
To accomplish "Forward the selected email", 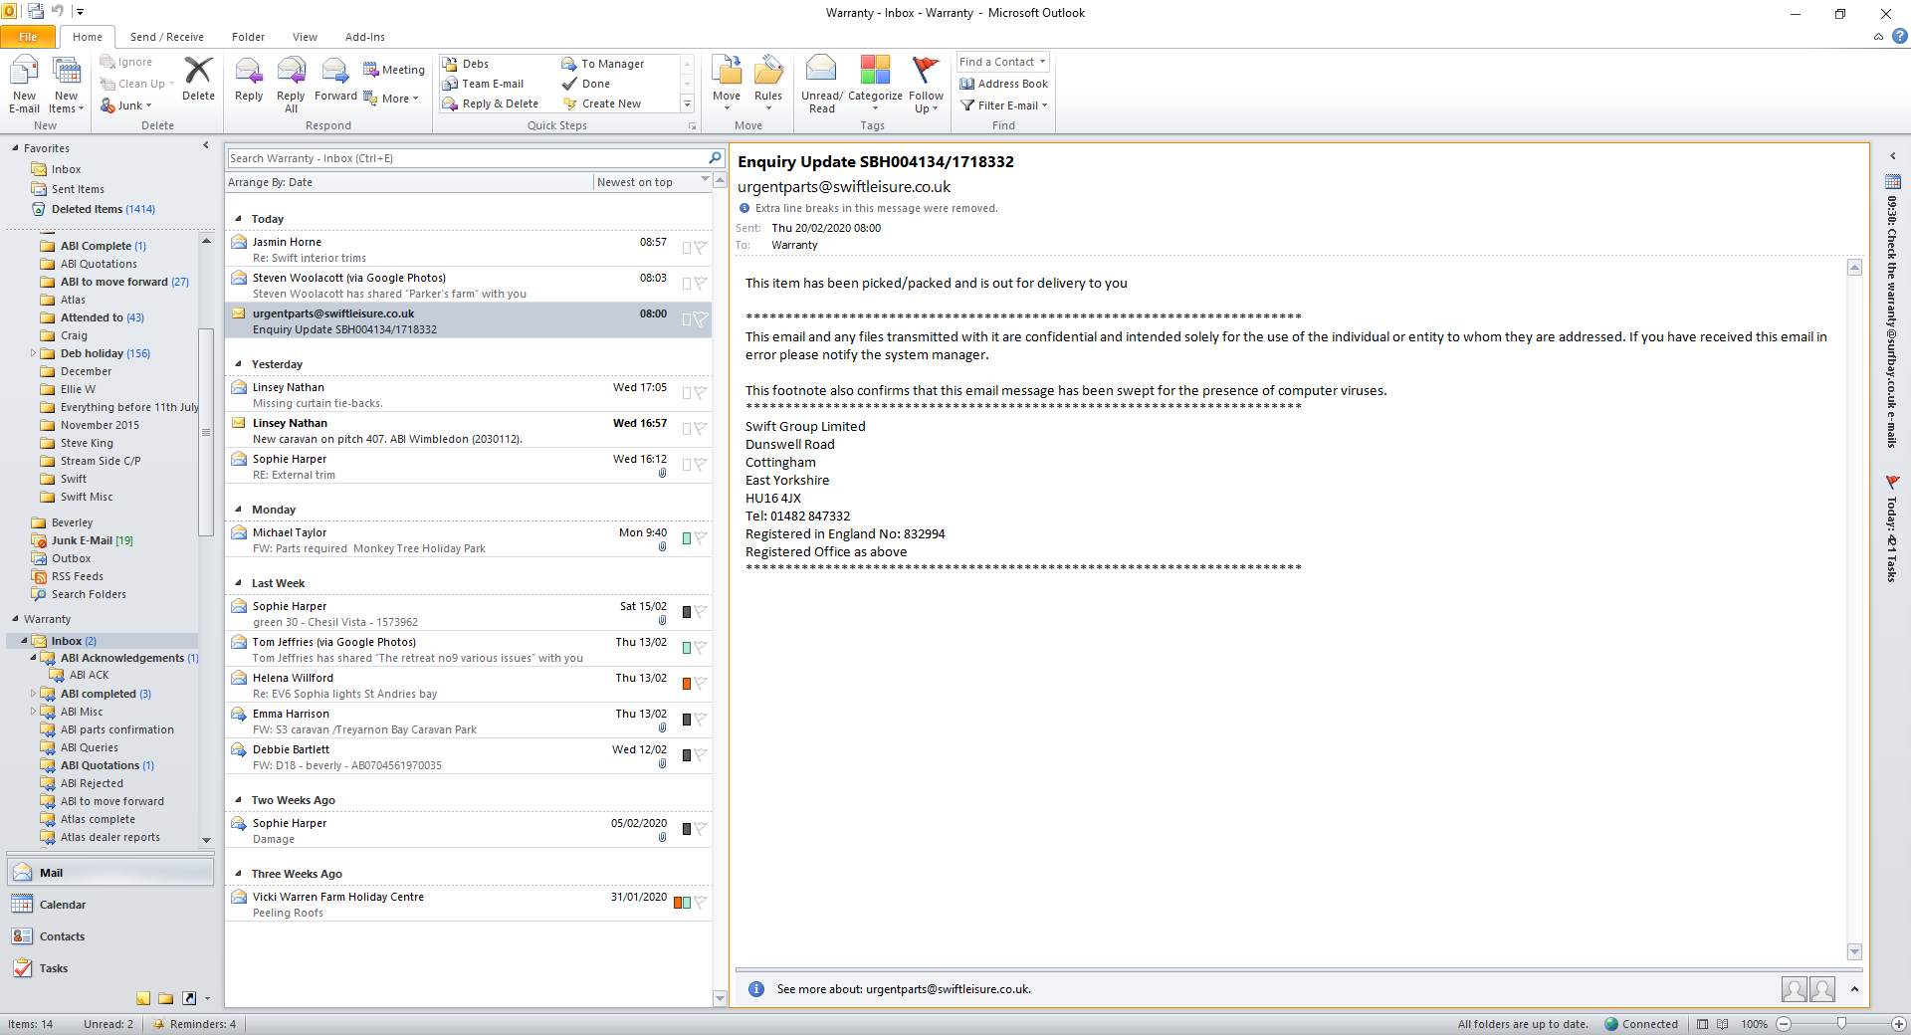I will click(335, 79).
